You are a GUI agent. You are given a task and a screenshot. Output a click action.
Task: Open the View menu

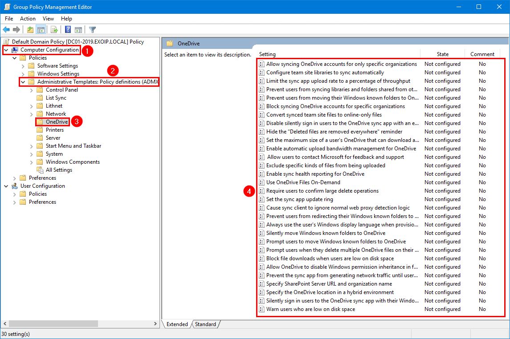click(48, 19)
